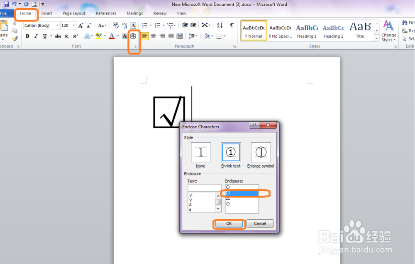Open the font color dropdown arrow
Screen dimensions: 415x264
pos(117,36)
